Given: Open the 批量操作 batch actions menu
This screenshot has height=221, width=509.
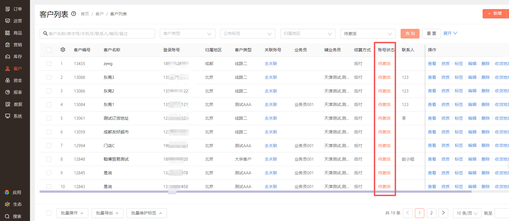Looking at the screenshot, I should (72, 213).
